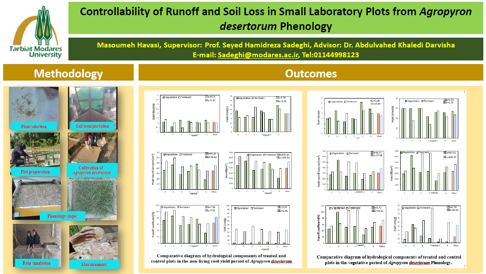
Task: Click the Rain simulation cyan label
Action: (x=37, y=263)
